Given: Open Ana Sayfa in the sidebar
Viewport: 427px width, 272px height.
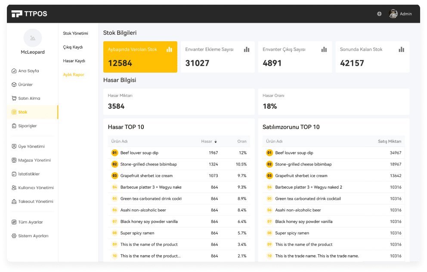Looking at the screenshot, I should coord(28,71).
